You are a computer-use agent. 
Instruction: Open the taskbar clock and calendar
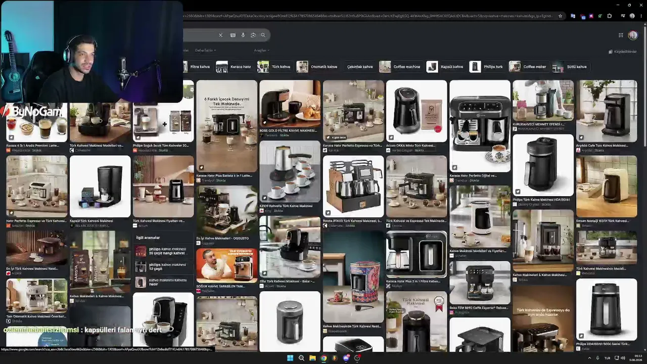635,358
